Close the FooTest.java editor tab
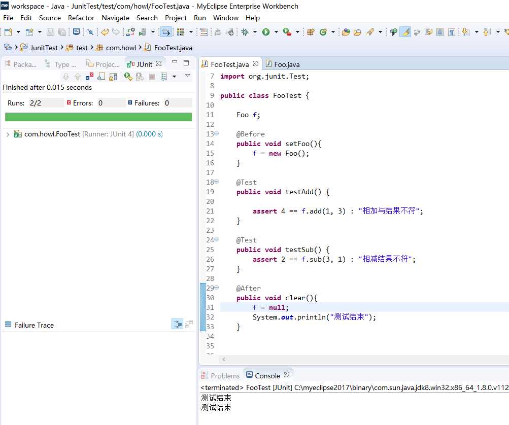Screen dimensions: 509x425 click(256, 63)
